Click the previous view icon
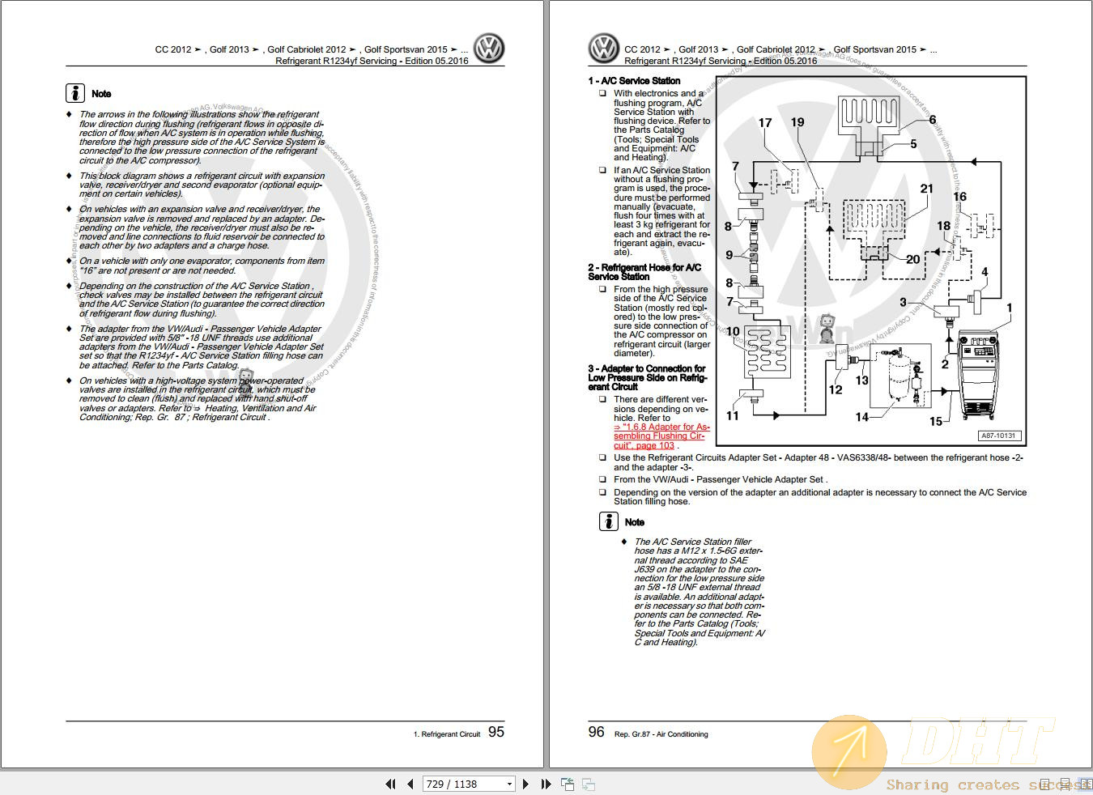The height and width of the screenshot is (795, 1093). (568, 784)
